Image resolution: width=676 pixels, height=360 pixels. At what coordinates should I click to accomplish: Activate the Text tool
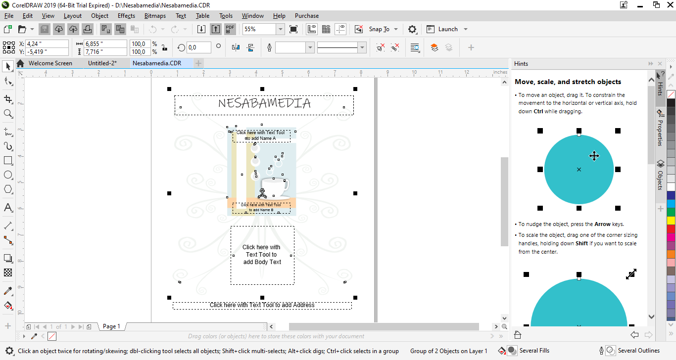[x=8, y=208]
